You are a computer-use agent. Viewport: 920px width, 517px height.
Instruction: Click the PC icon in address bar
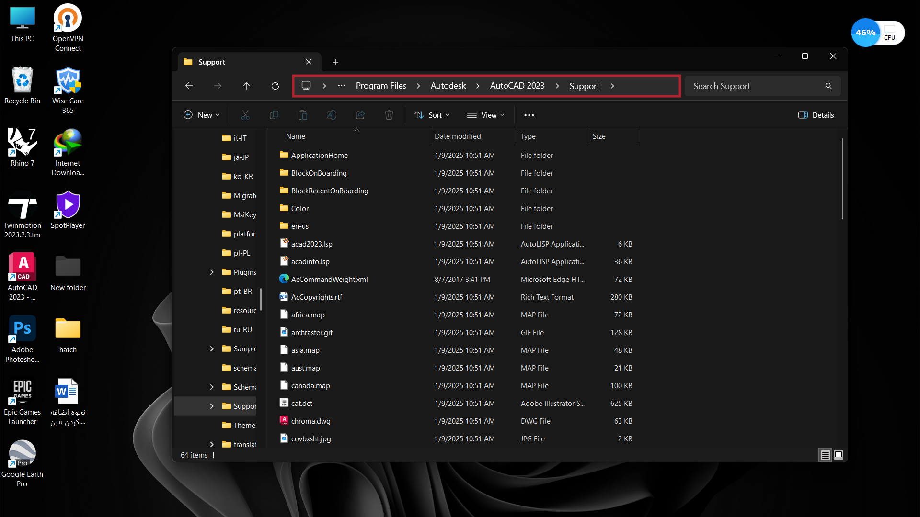[x=306, y=86]
